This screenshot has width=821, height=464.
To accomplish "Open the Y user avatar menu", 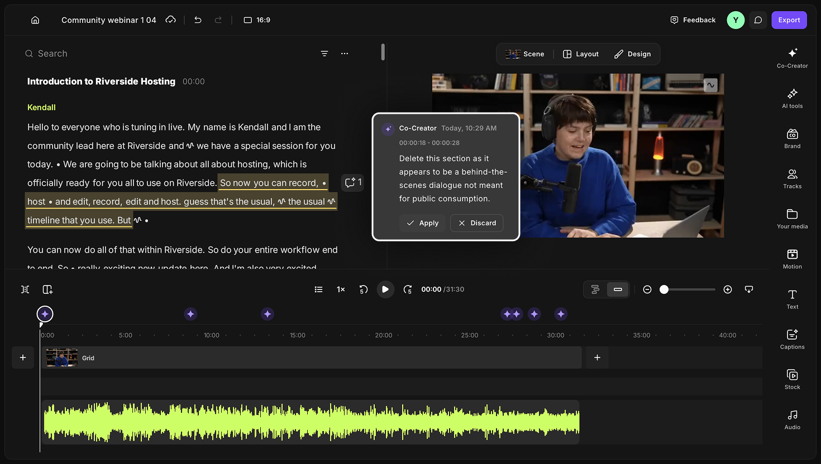I will [736, 20].
